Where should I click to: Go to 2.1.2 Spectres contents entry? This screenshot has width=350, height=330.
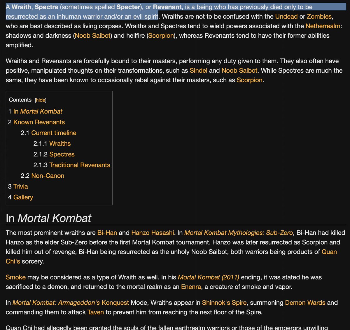point(62,154)
